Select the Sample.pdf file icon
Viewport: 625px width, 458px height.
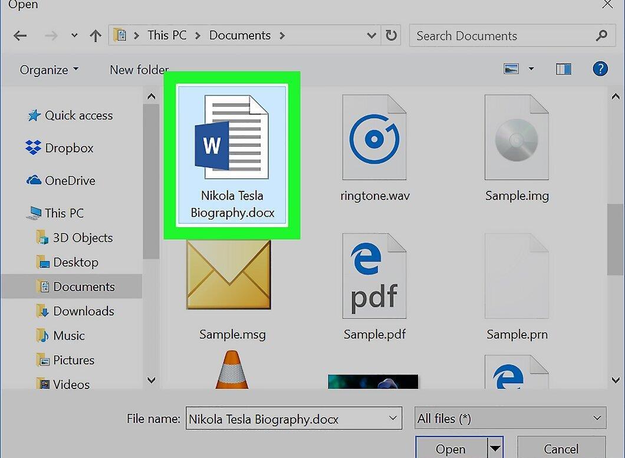point(374,276)
